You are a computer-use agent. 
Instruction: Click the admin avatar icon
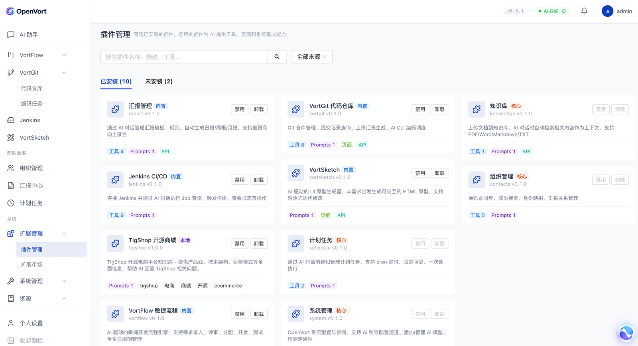point(607,11)
